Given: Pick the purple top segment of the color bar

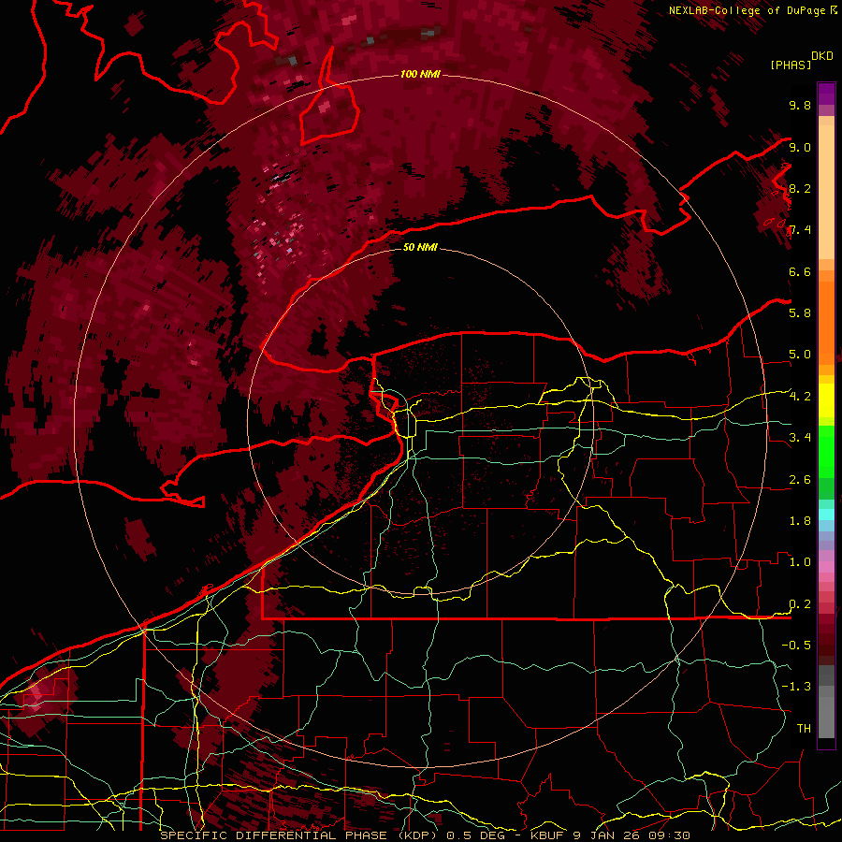Looking at the screenshot, I should (826, 94).
